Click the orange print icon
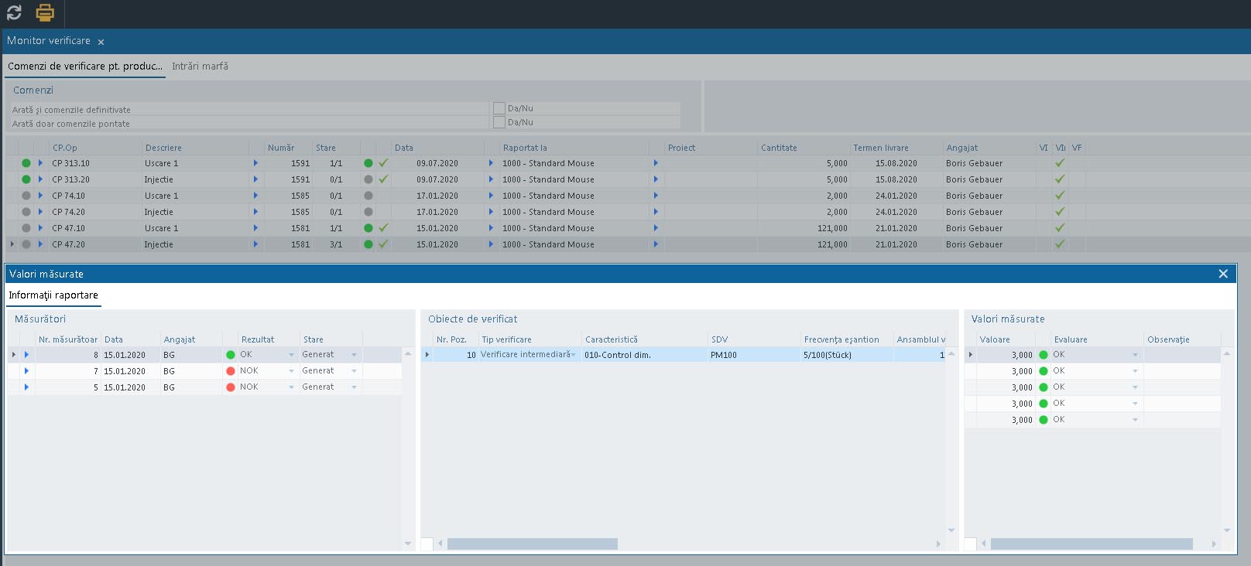This screenshot has width=1251, height=566. click(45, 13)
